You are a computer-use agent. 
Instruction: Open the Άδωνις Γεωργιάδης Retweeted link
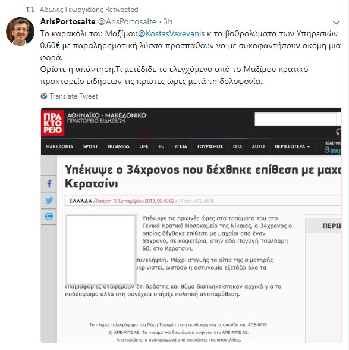89,10
